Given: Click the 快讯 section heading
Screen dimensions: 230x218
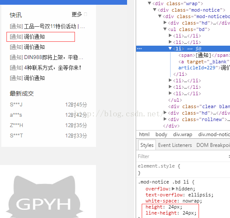Looking at the screenshot, I should click(16, 15).
